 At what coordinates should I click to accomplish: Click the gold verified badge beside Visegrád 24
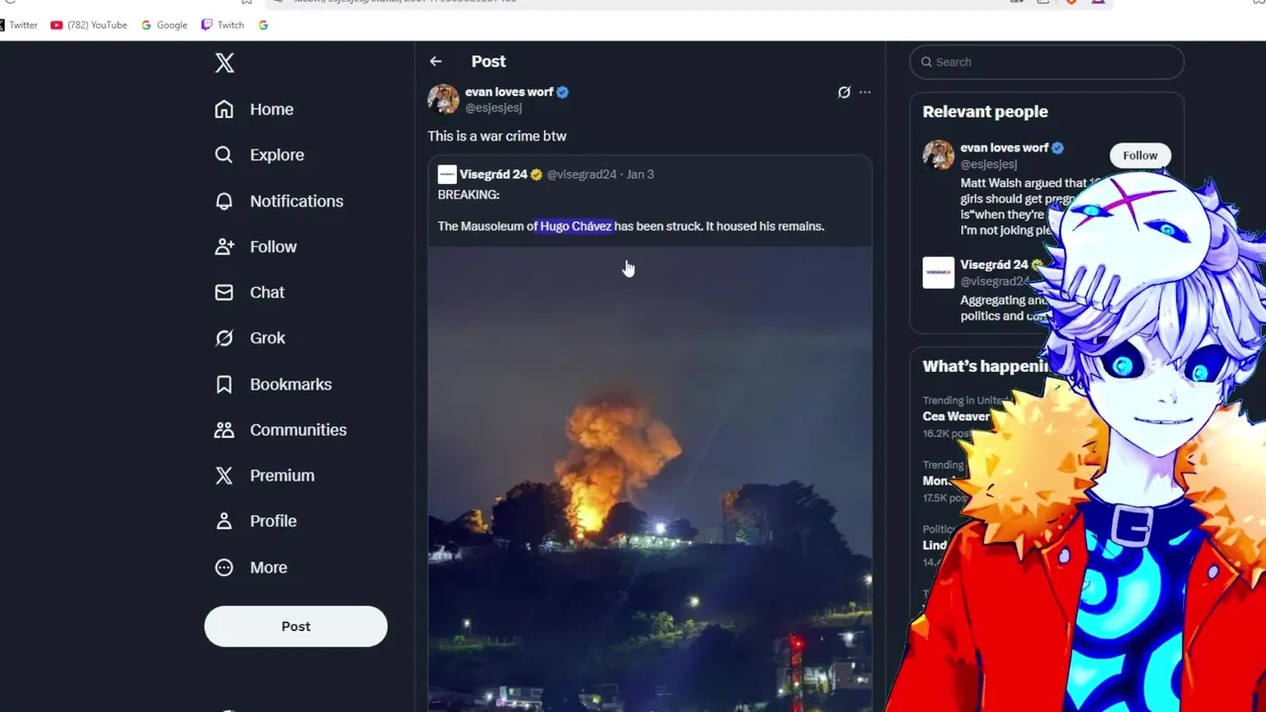pyautogui.click(x=536, y=174)
